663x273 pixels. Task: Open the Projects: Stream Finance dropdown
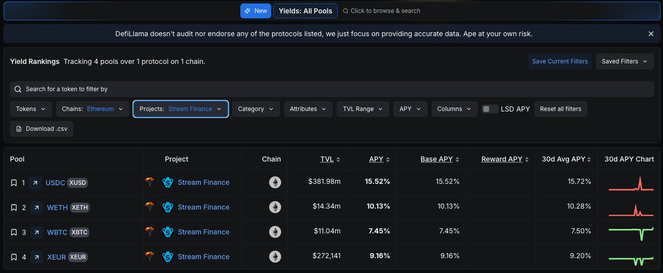[x=181, y=109]
